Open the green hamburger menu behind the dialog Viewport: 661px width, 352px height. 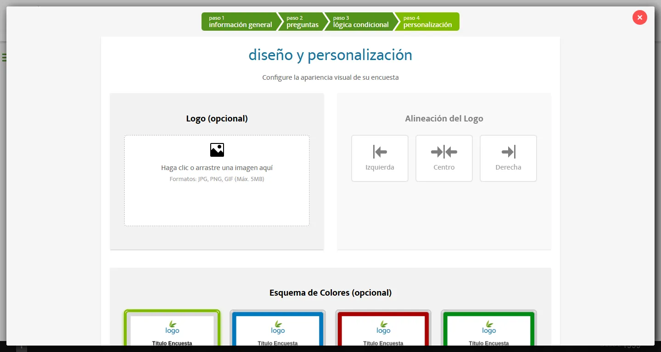tap(4, 57)
